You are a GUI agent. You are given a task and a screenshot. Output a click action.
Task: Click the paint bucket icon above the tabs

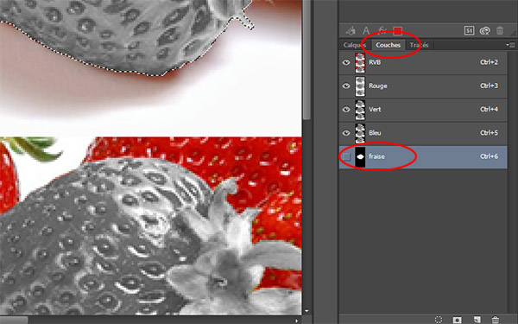351,31
